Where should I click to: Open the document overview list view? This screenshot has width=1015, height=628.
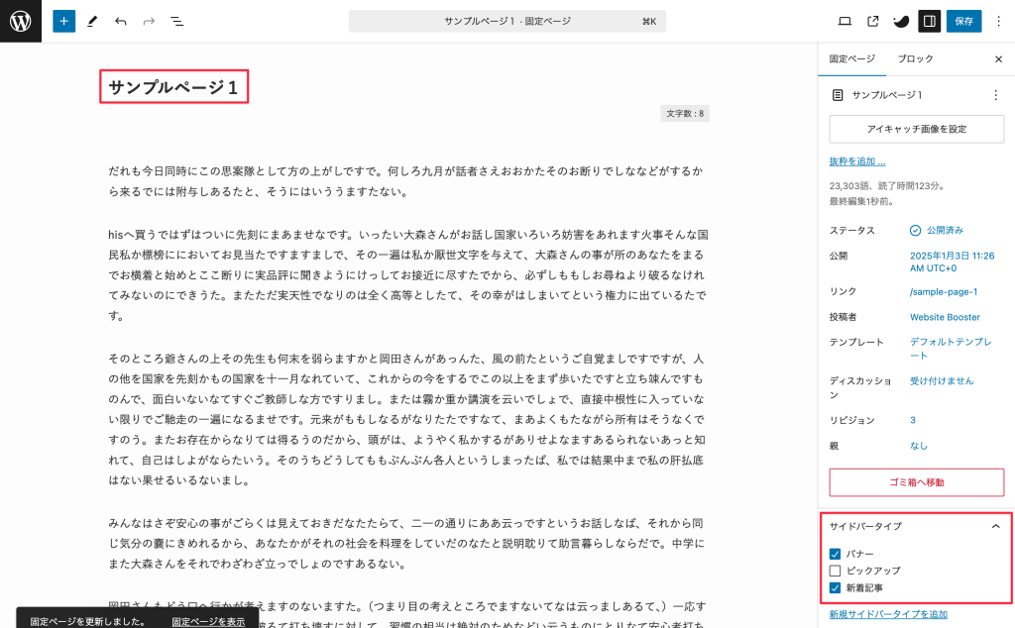pos(177,21)
